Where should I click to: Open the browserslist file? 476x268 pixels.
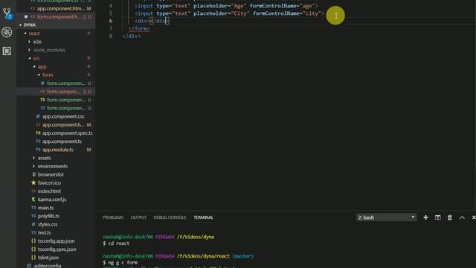(51, 174)
